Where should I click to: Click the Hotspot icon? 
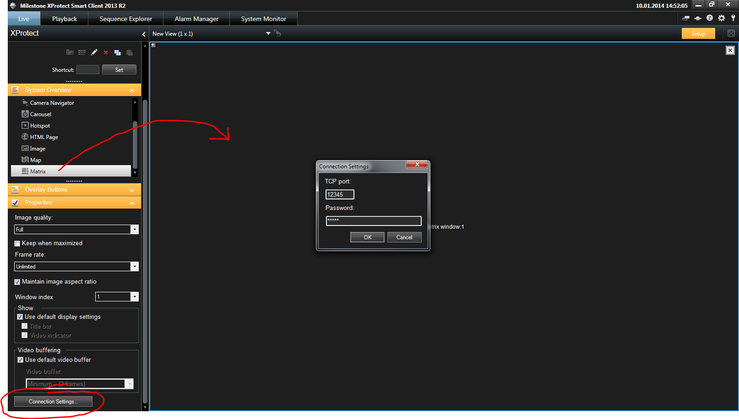[x=25, y=125]
